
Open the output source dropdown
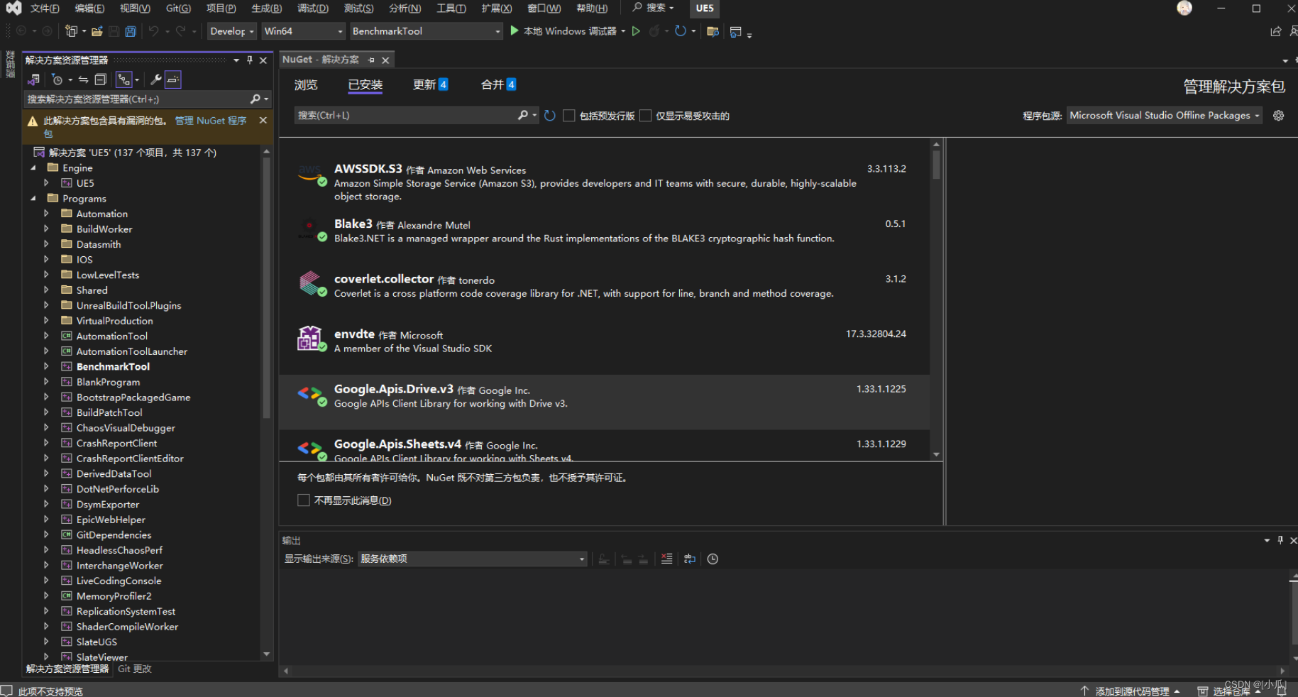point(472,559)
